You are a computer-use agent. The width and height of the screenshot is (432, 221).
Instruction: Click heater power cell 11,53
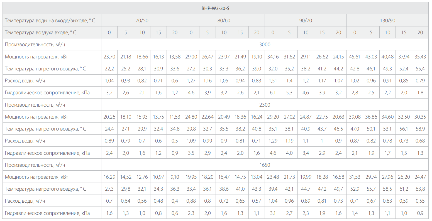pyautogui.click(x=175, y=117)
